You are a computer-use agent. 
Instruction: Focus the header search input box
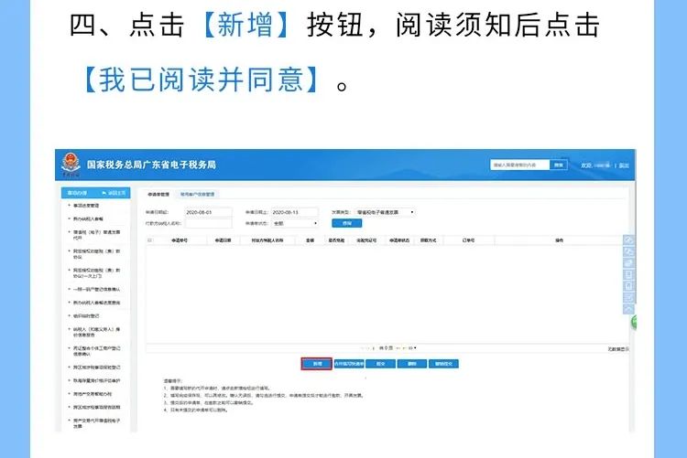point(519,165)
